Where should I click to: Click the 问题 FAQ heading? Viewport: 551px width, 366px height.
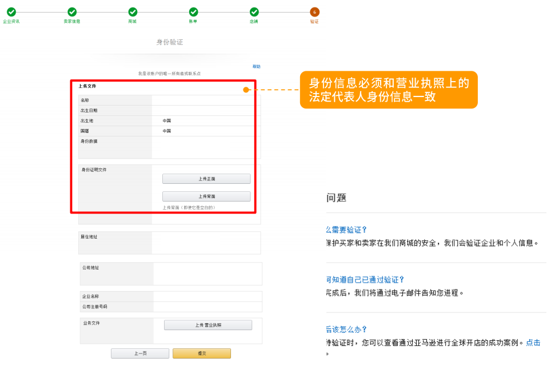pyautogui.click(x=336, y=198)
